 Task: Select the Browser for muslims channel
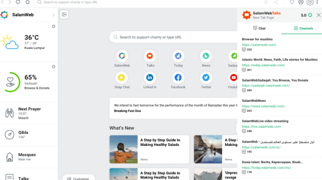tap(257, 39)
